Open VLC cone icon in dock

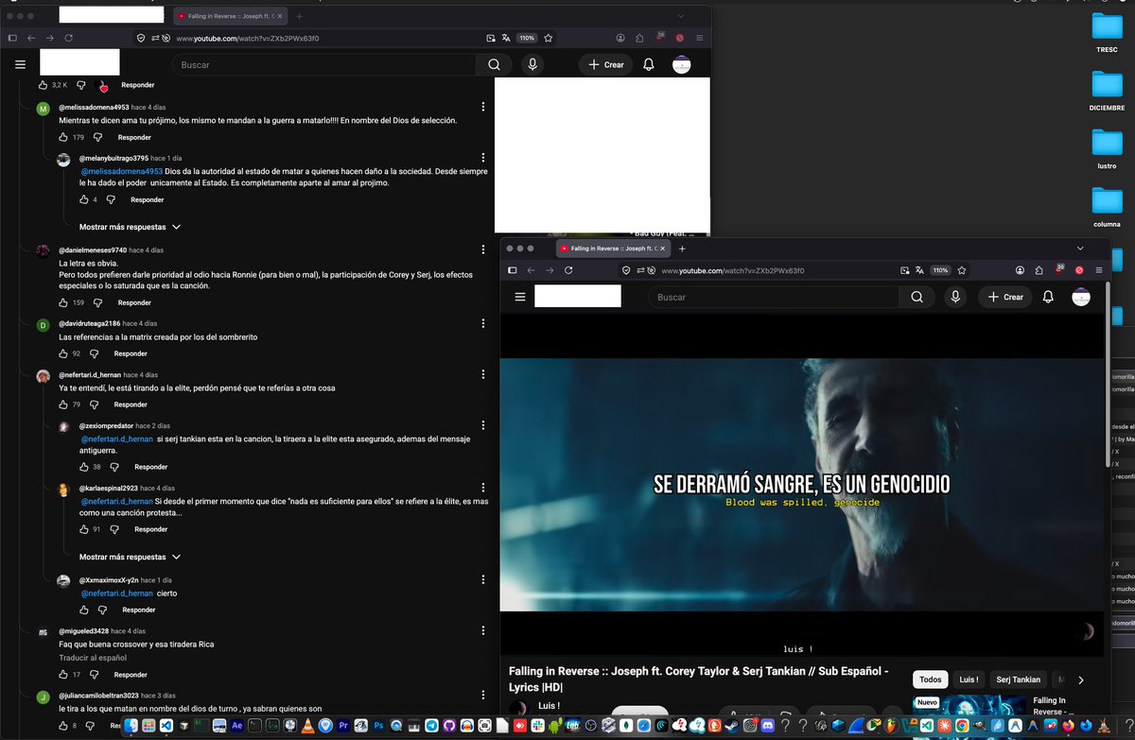[306, 725]
